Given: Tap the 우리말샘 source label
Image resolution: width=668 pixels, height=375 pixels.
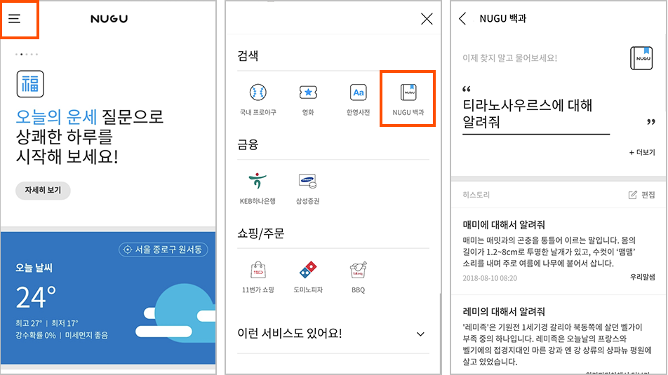Looking at the screenshot, I should [x=643, y=277].
